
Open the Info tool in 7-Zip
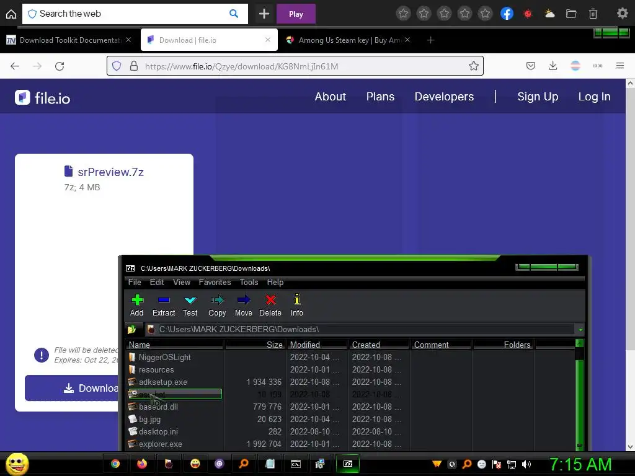[x=297, y=305]
